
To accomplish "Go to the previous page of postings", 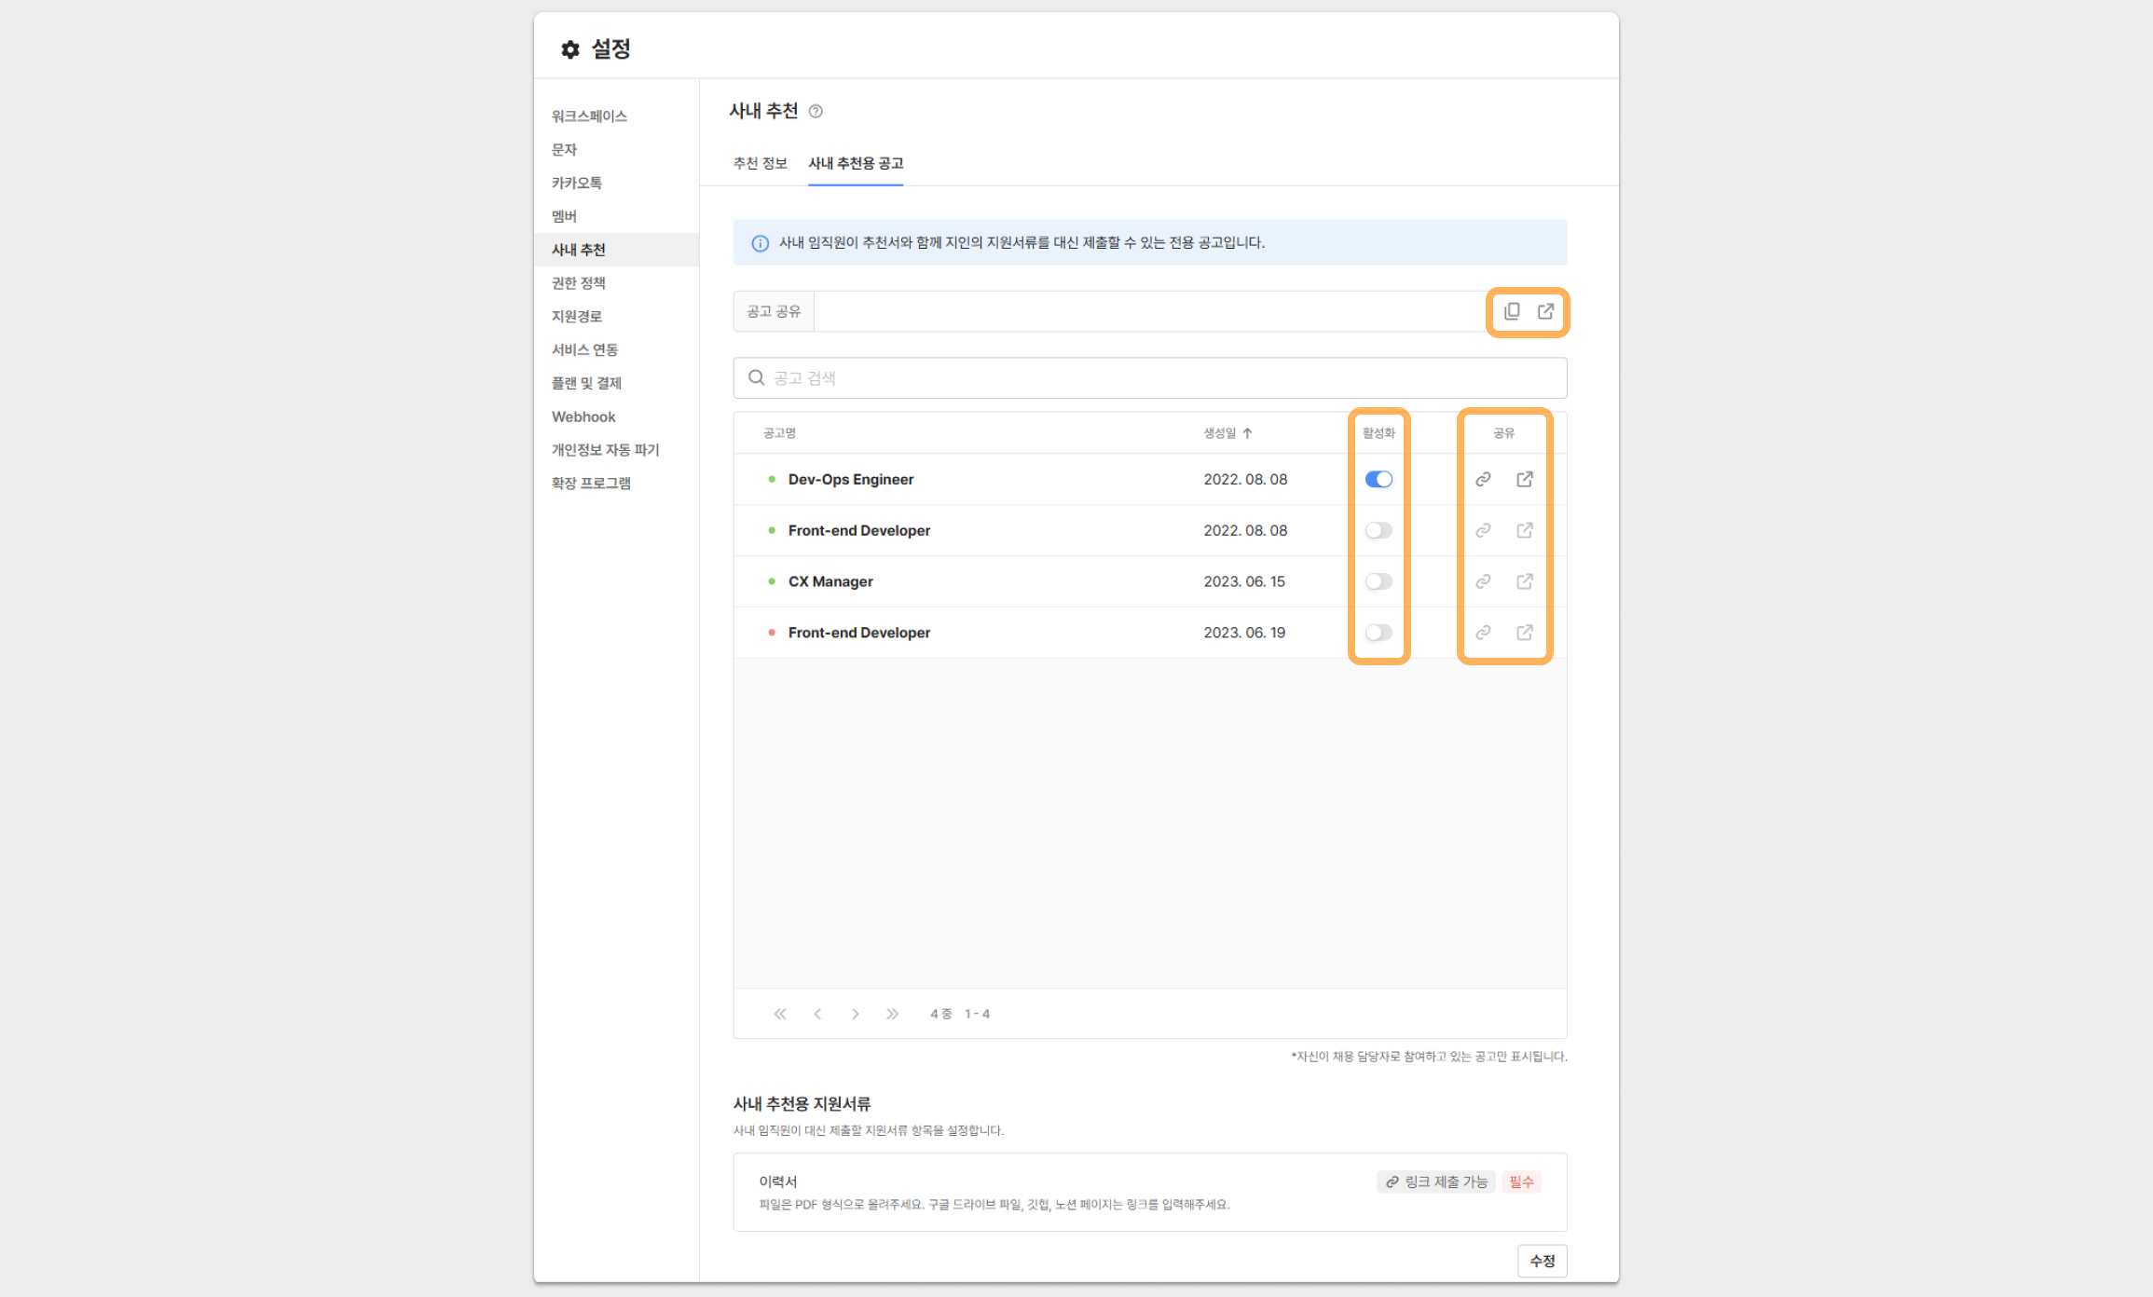I will 817,1014.
